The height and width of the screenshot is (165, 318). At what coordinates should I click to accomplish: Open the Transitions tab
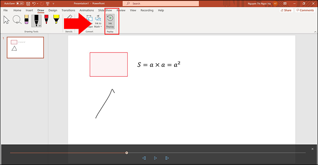point(68,10)
